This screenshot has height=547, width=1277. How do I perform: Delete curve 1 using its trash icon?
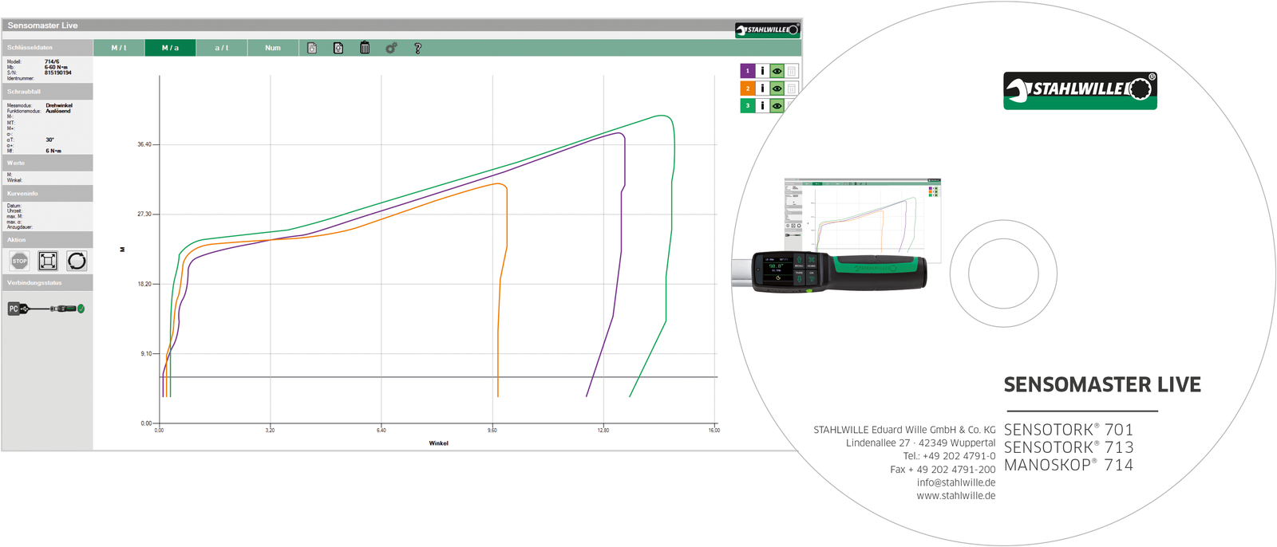tap(792, 71)
